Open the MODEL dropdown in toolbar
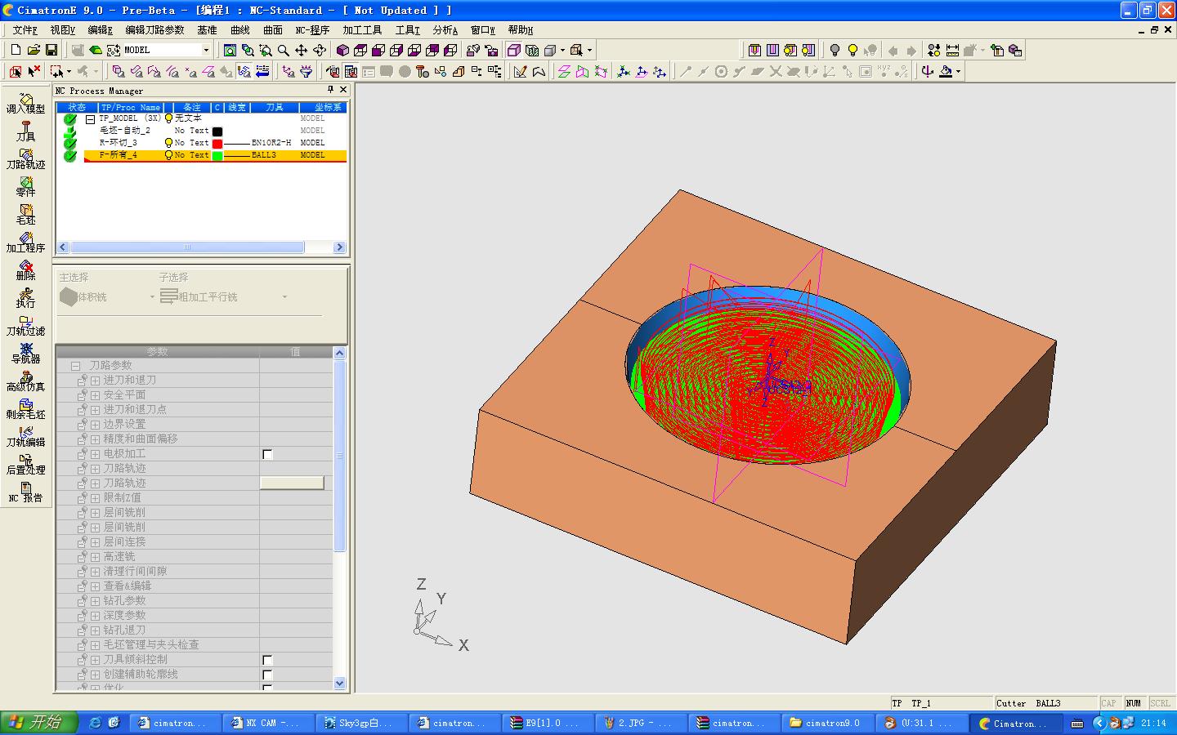This screenshot has height=735, width=1177. point(205,50)
